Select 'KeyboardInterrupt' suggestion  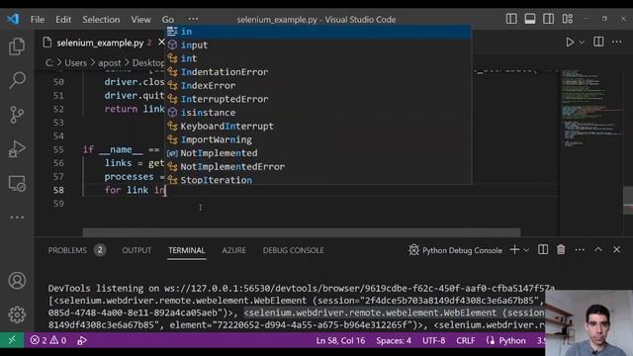(x=318, y=126)
